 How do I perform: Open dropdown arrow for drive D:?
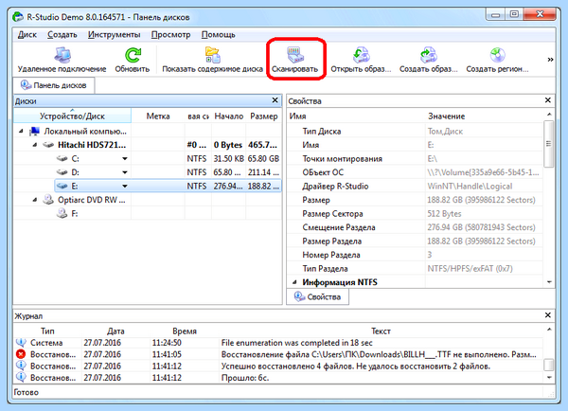pyautogui.click(x=125, y=172)
